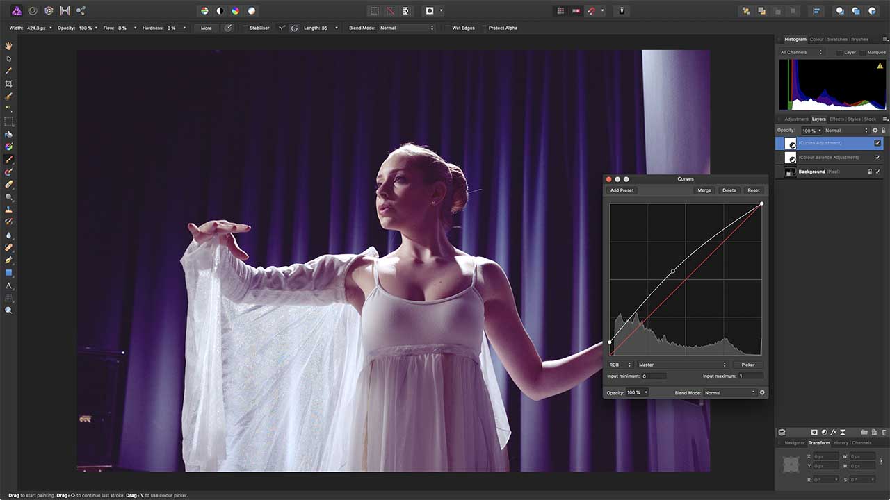Viewport: 890px width, 500px height.
Task: Open the Master channel dropdown in Curves
Action: point(682,365)
